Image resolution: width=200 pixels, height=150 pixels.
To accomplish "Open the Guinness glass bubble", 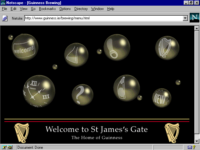I will [126, 87].
